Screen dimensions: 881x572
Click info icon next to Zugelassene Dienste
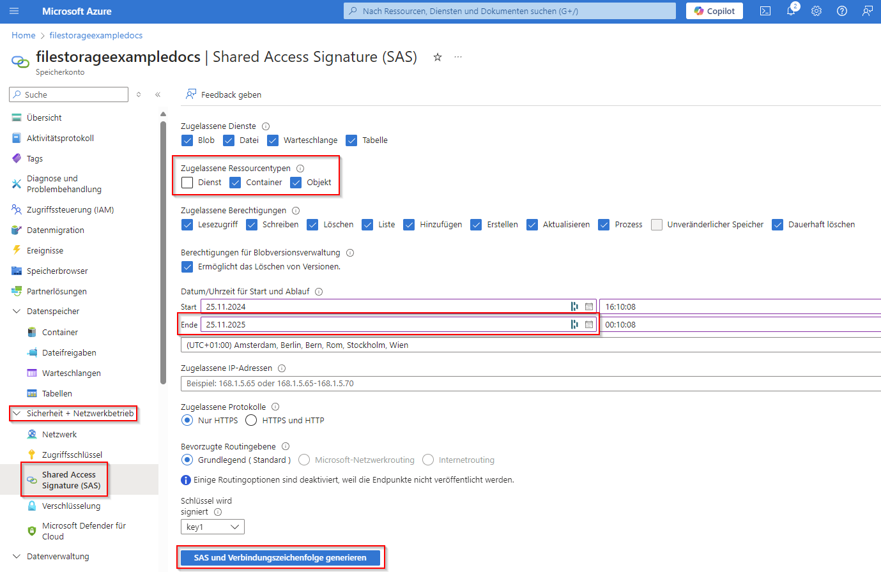pyautogui.click(x=266, y=126)
